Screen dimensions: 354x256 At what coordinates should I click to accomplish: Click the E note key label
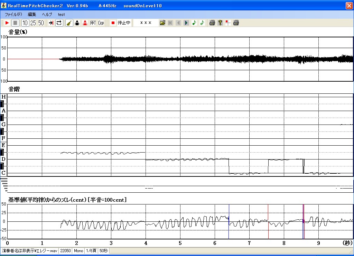[x=3, y=145]
